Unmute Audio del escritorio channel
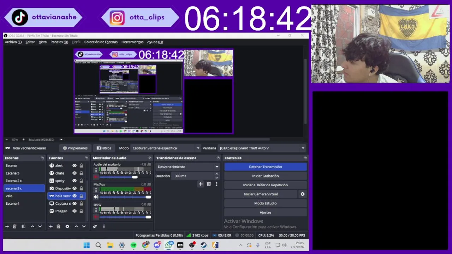The width and height of the screenshot is (452, 254). [96, 177]
